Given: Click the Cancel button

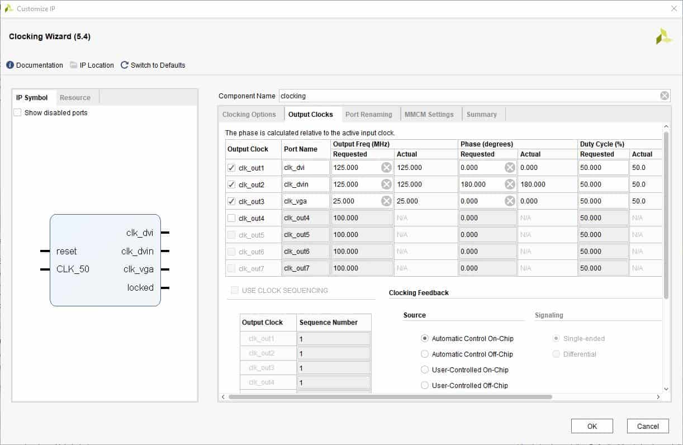Looking at the screenshot, I should (648, 426).
